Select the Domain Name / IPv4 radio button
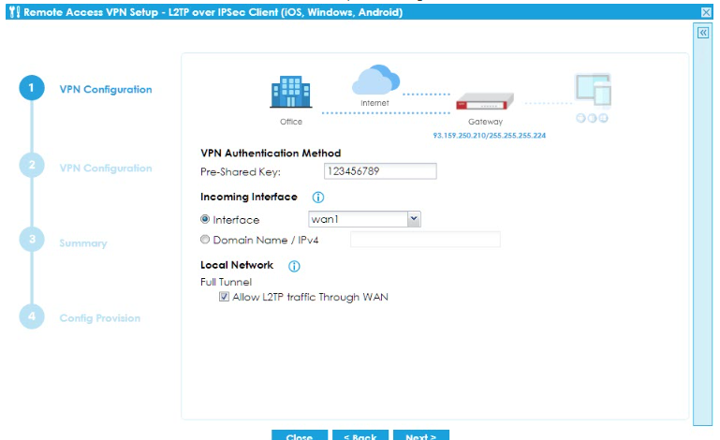This screenshot has height=440, width=720. pos(206,241)
